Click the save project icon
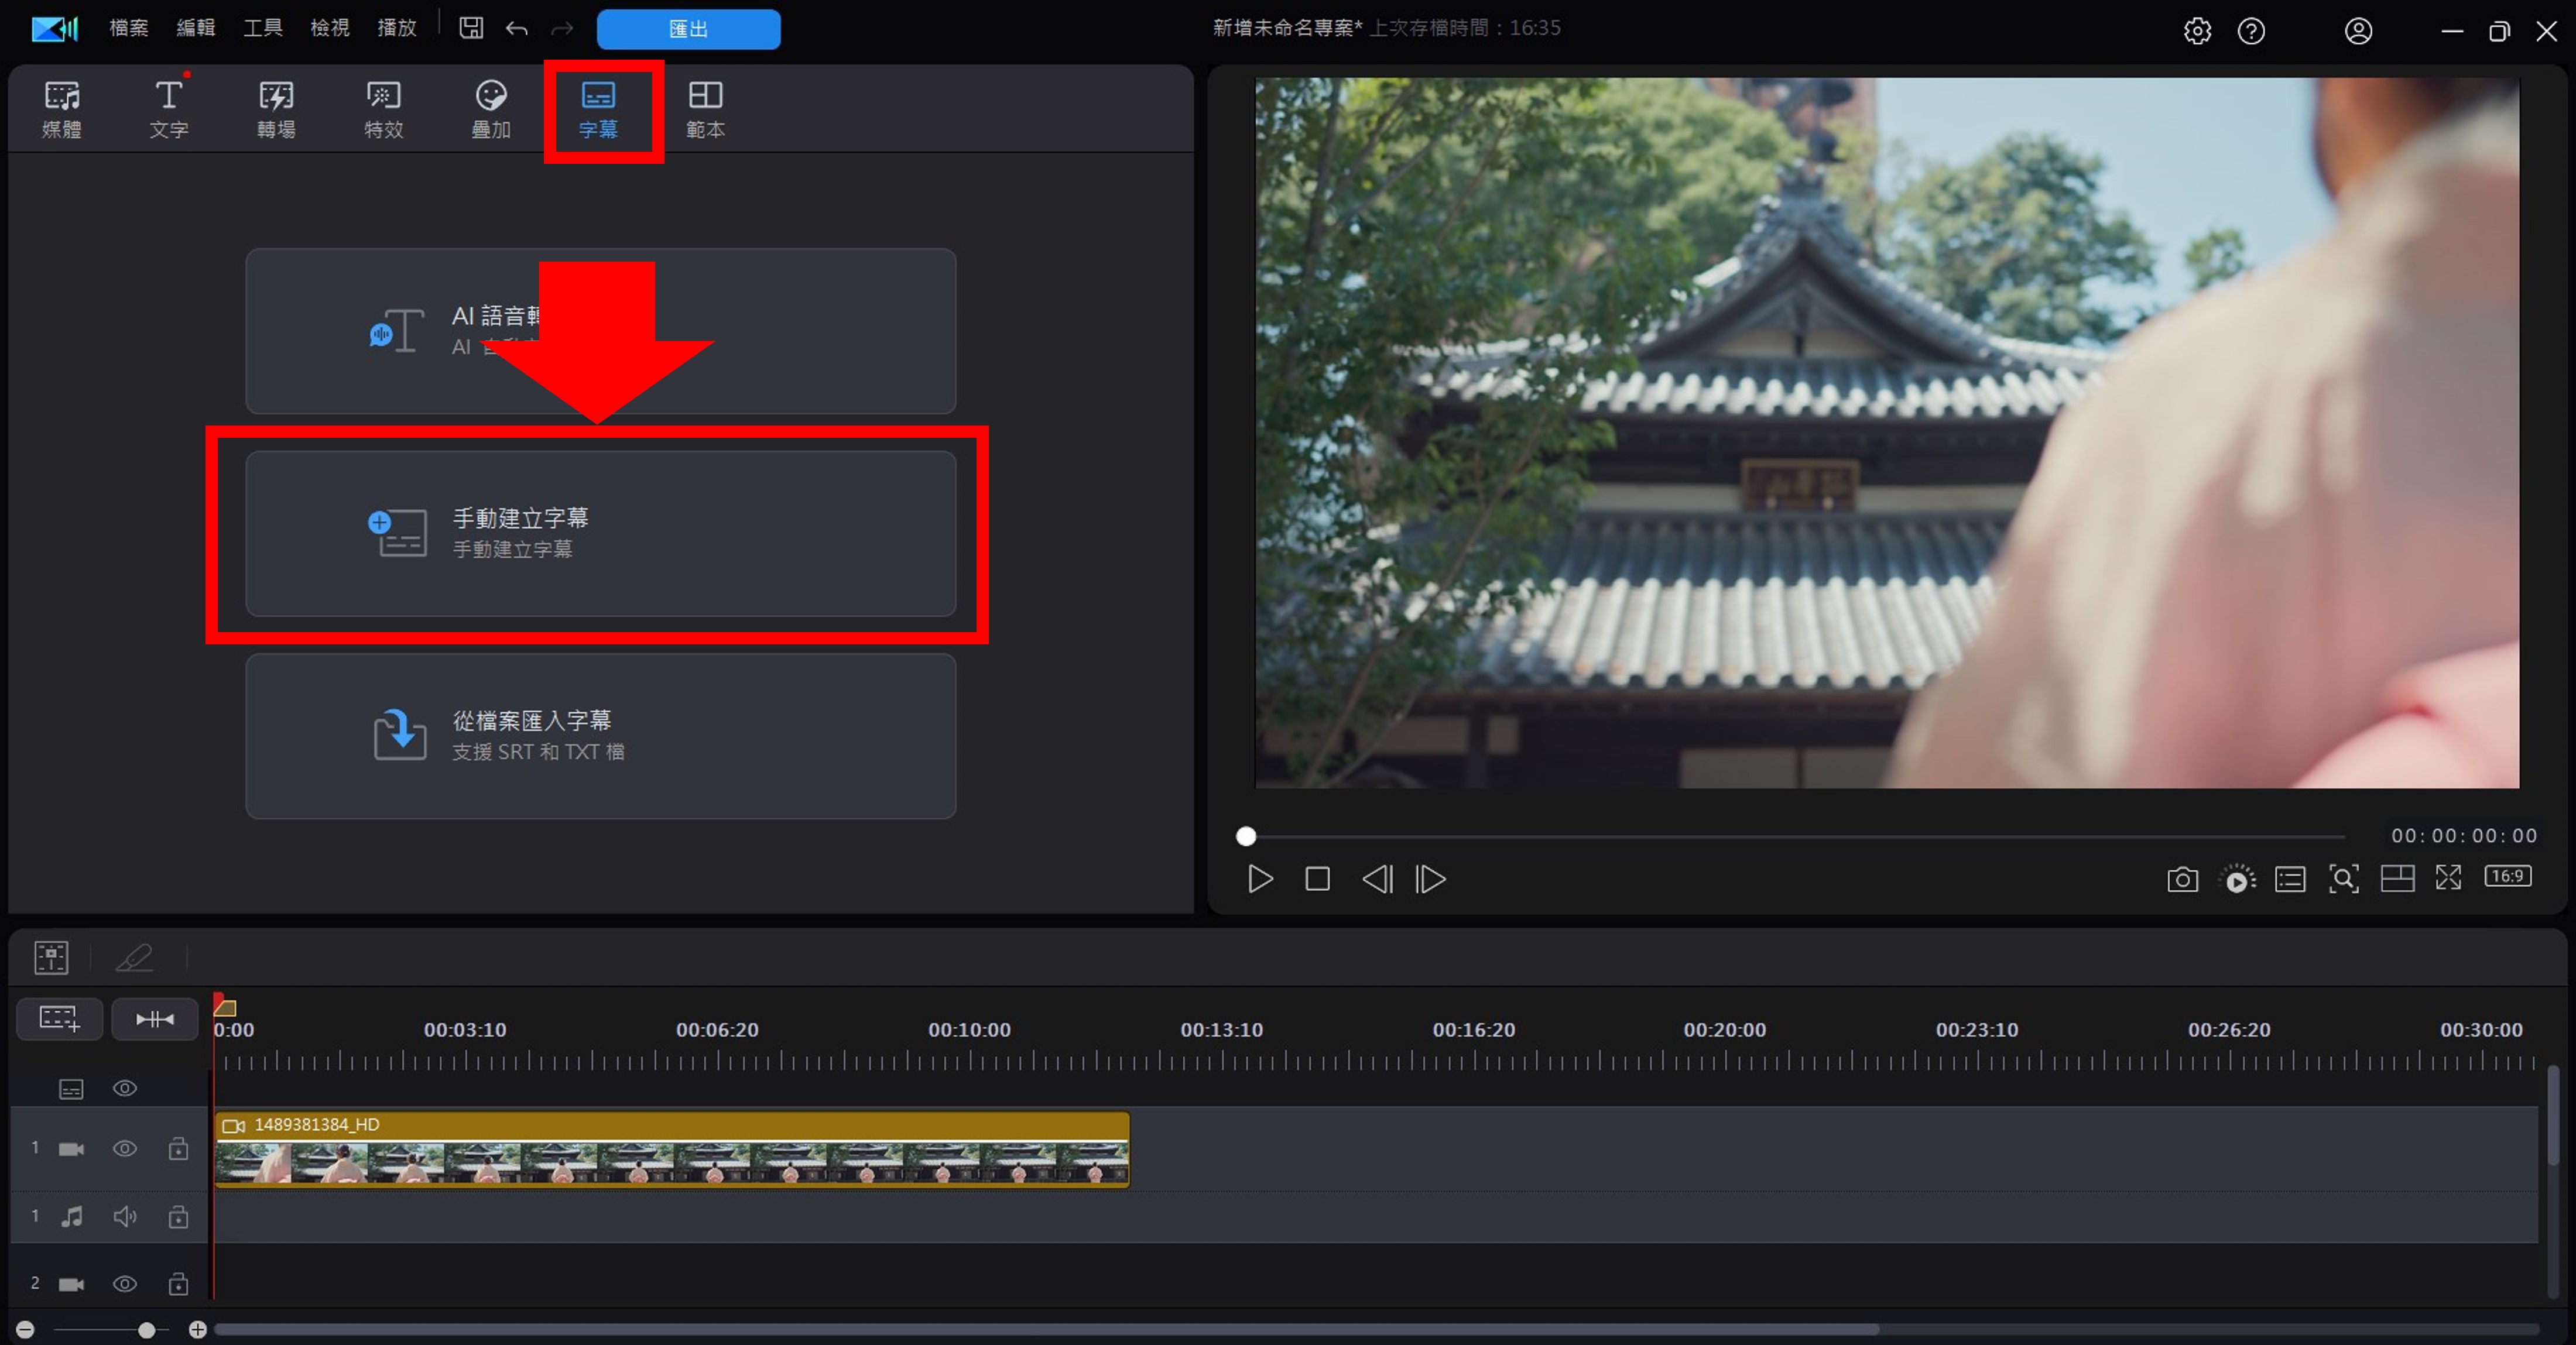Viewport: 2576px width, 1345px height. 471,28
